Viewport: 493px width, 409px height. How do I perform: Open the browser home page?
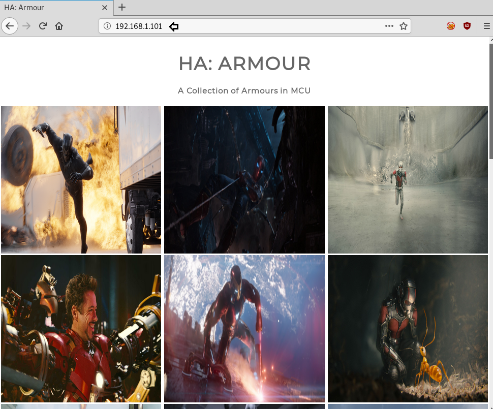[x=59, y=26]
